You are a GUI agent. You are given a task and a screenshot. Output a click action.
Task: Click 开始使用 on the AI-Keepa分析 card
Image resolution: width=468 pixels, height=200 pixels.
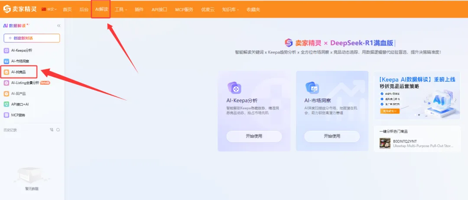tap(254, 137)
